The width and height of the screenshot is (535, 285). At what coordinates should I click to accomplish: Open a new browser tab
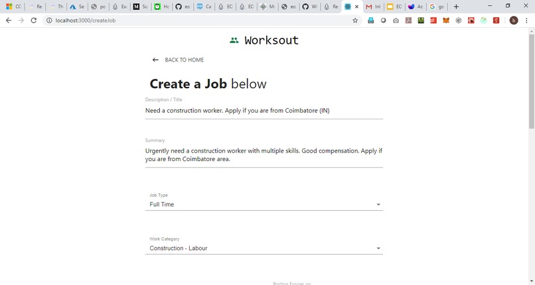(x=456, y=7)
